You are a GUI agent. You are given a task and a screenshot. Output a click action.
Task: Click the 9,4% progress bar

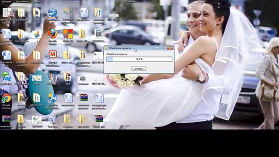139,59
